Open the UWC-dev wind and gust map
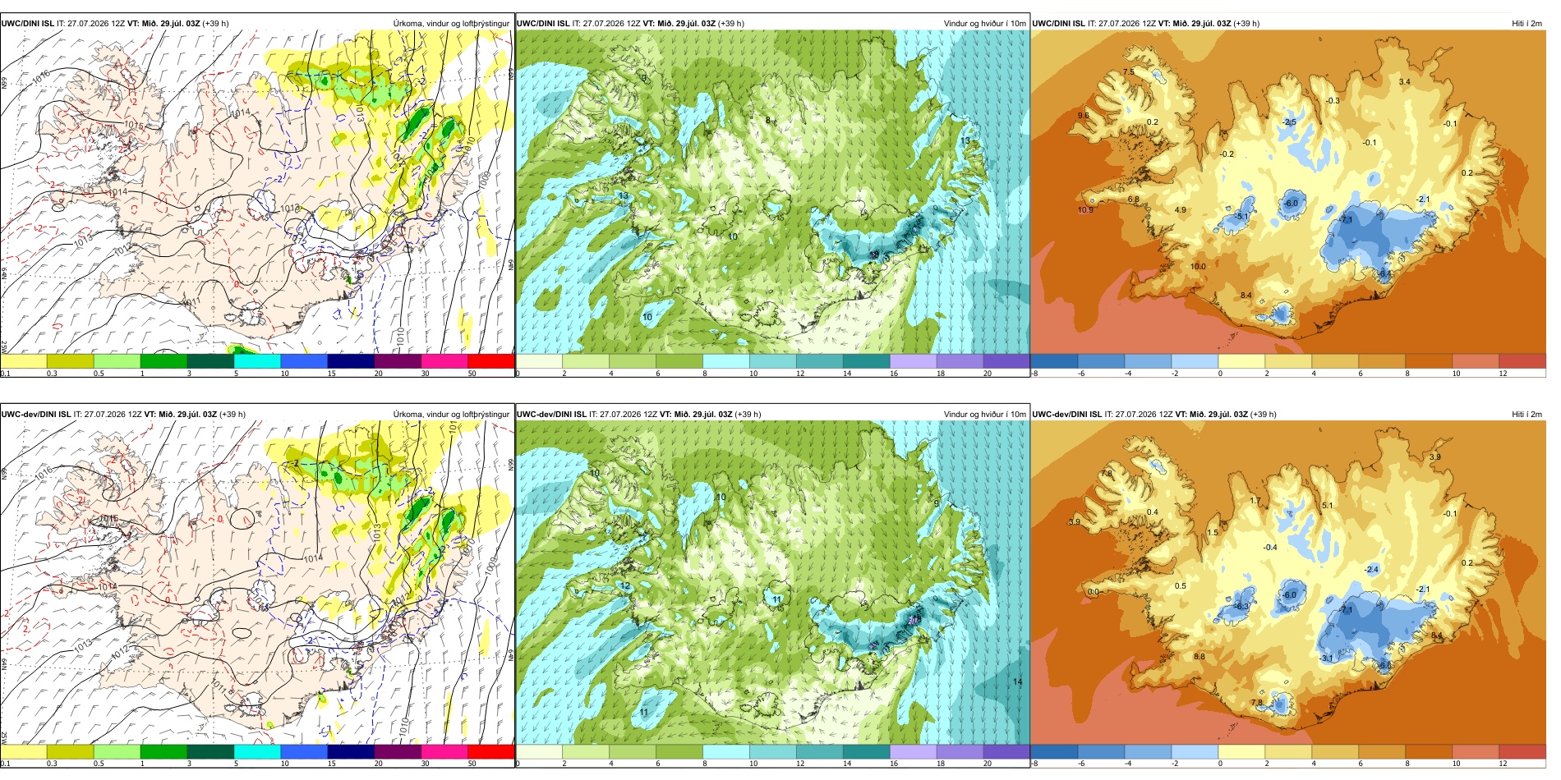Viewport: 1561px width, 780px height. 772,583
